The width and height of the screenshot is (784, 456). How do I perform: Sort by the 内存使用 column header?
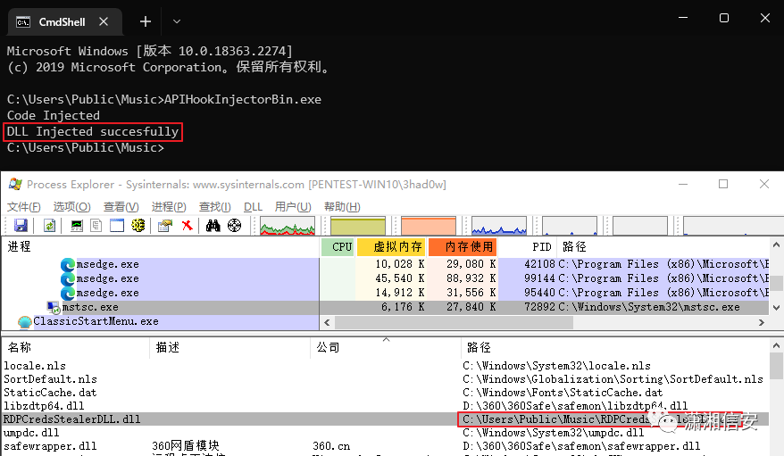[463, 246]
